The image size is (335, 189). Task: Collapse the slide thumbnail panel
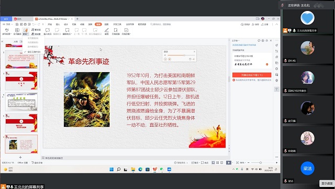pyautogui.click(x=3, y=42)
